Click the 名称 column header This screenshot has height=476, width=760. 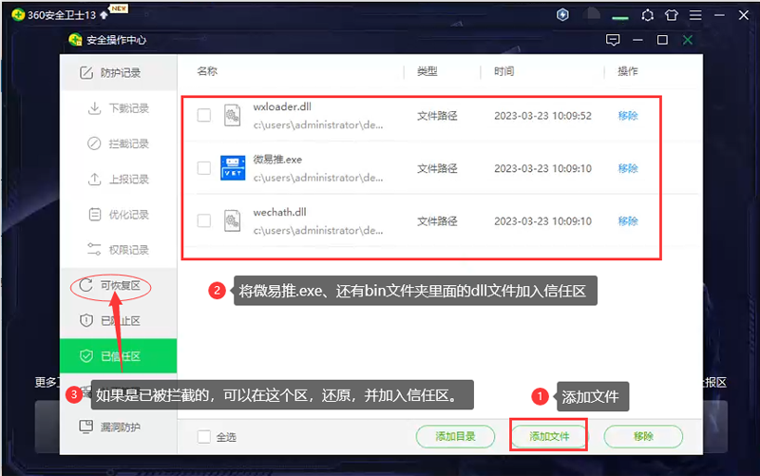click(207, 71)
